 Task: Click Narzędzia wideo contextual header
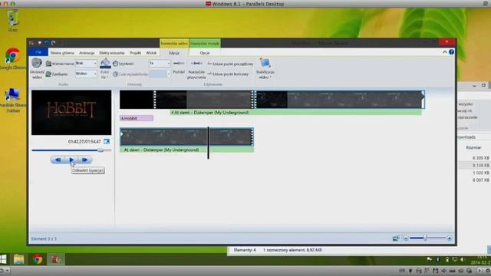click(174, 43)
